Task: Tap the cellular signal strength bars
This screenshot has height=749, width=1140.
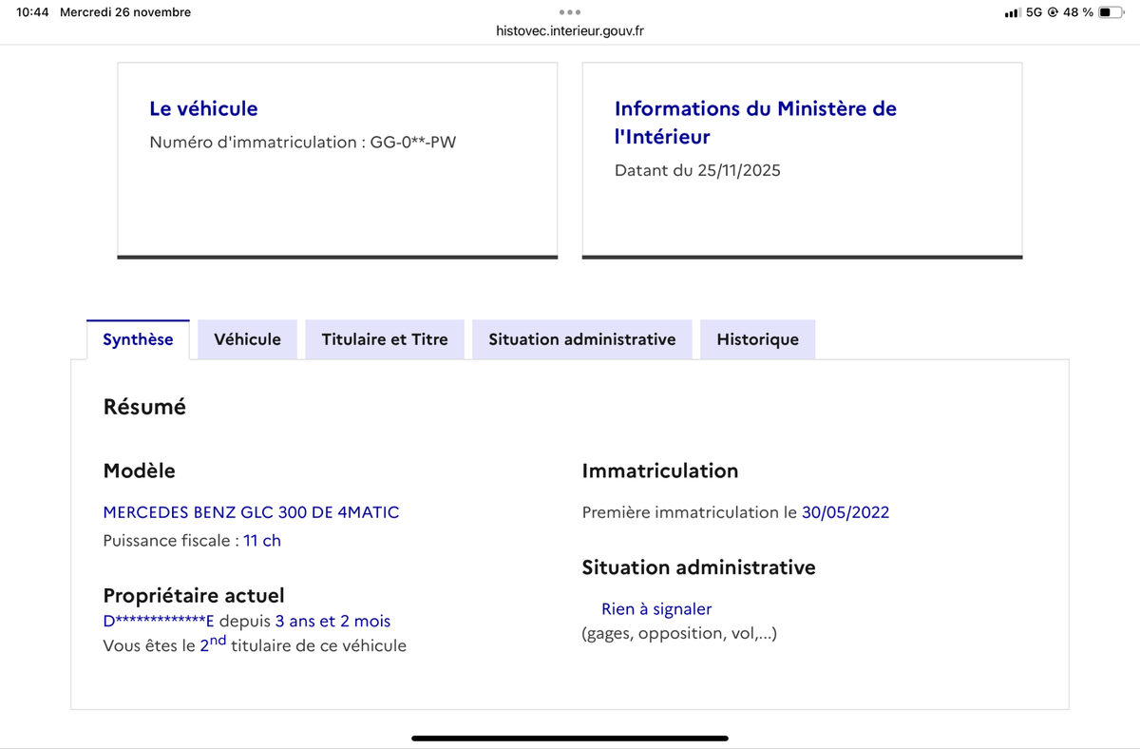Action: 1012,12
